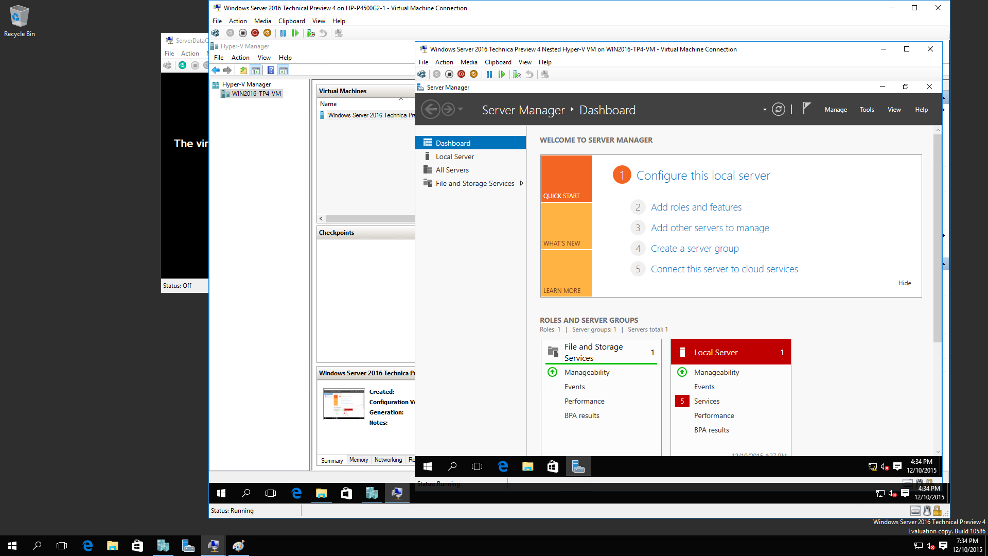This screenshot has width=988, height=556.
Task: Click orange Save icon in nested VM connection toolbar
Action: tap(474, 74)
